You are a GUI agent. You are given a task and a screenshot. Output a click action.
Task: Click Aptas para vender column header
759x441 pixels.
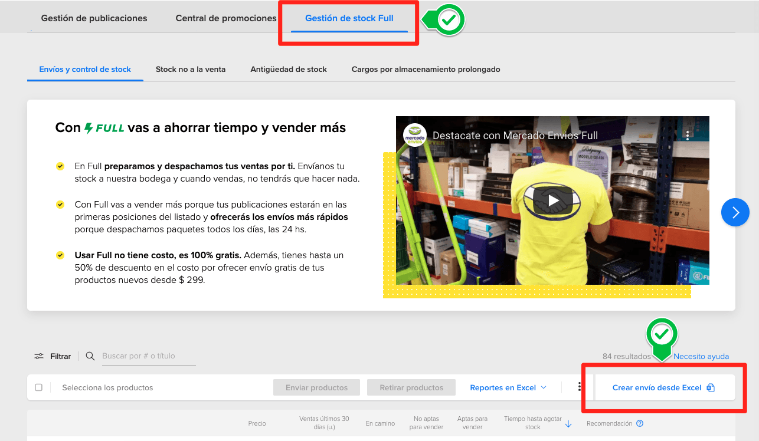pyautogui.click(x=473, y=423)
